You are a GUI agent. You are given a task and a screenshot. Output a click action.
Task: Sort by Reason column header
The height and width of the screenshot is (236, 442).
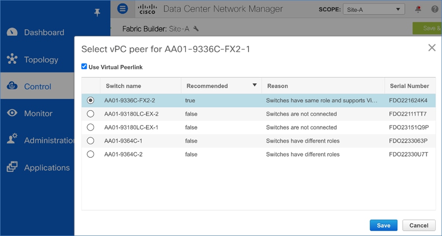pyautogui.click(x=323, y=86)
